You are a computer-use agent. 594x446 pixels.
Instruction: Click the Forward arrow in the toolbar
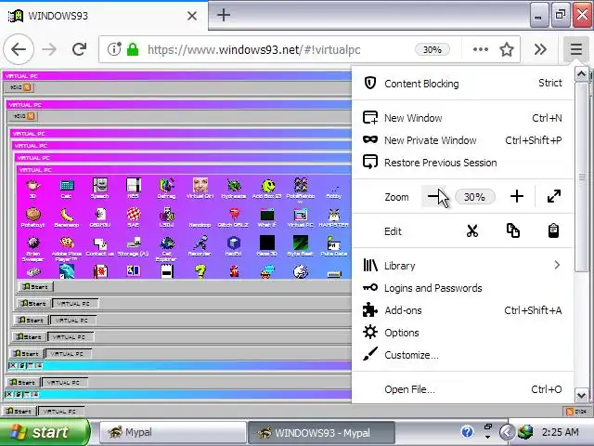coord(49,49)
